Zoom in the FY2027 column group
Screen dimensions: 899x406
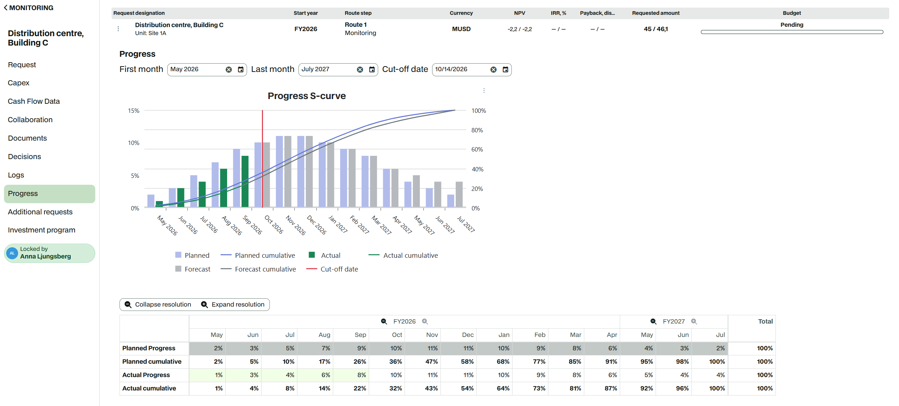[694, 321]
